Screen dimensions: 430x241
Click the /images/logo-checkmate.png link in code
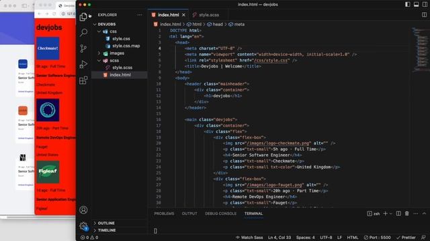(x=278, y=143)
